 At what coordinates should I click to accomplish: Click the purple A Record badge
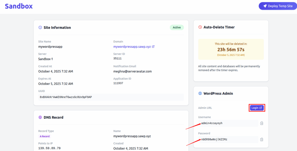pos(45,136)
